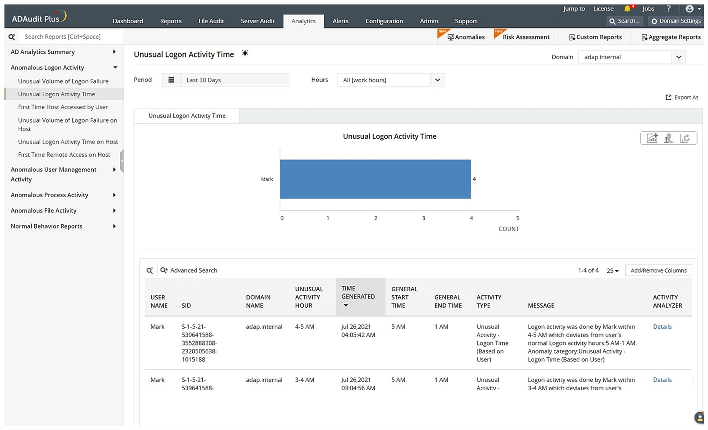The width and height of the screenshot is (708, 430).
Task: Click the calendar icon beside Period
Action: pyautogui.click(x=171, y=80)
